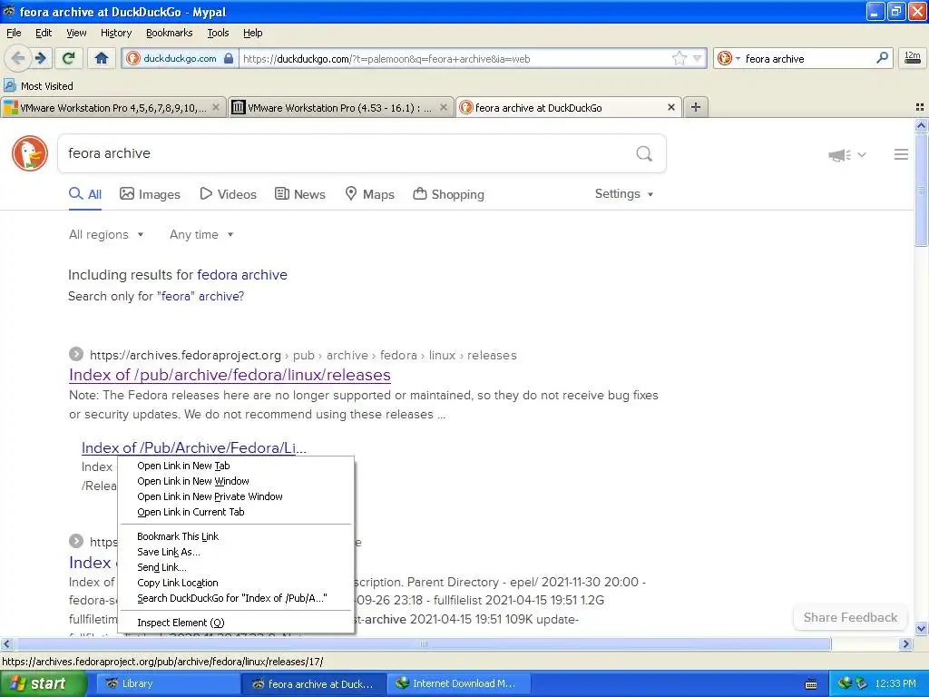The height and width of the screenshot is (697, 929).
Task: Open the Windows Start menu
Action: (x=44, y=683)
